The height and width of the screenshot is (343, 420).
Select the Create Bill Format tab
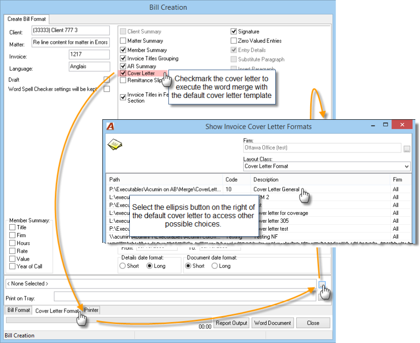27,19
